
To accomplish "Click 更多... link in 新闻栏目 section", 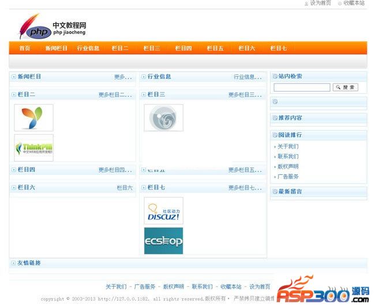I will coord(123,77).
